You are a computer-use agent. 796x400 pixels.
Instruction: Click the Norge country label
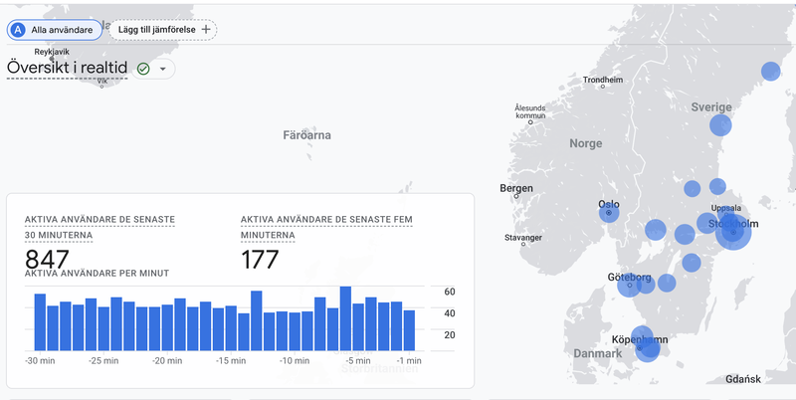click(x=586, y=143)
